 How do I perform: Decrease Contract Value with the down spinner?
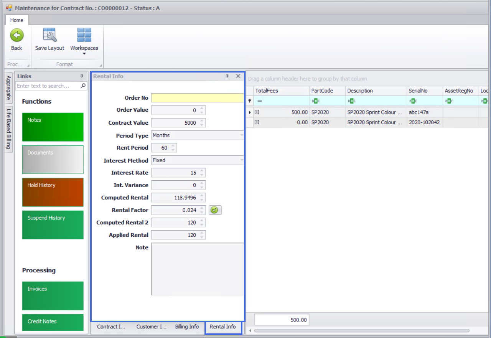202,125
